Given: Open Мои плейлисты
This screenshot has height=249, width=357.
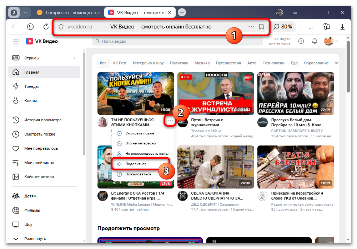Looking at the screenshot, I should tap(44, 163).
